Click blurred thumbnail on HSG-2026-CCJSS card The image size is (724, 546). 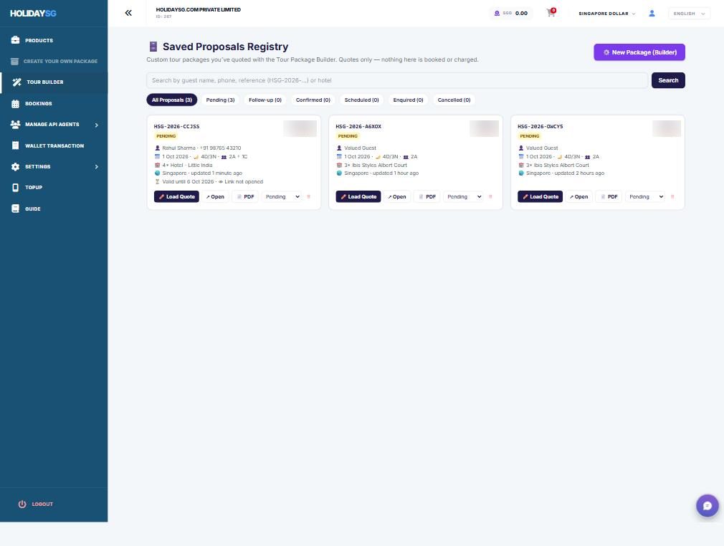pos(300,128)
